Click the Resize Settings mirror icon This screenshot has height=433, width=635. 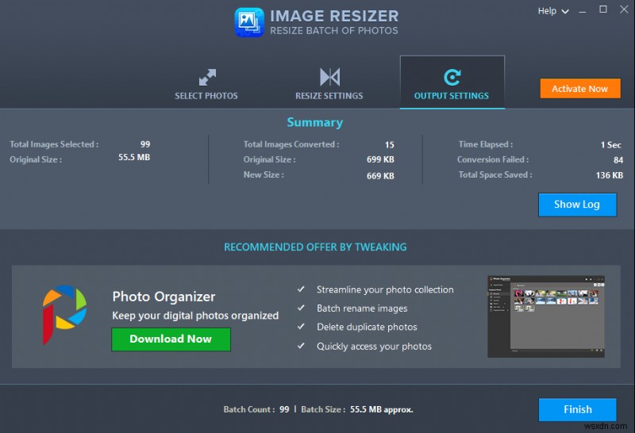329,77
